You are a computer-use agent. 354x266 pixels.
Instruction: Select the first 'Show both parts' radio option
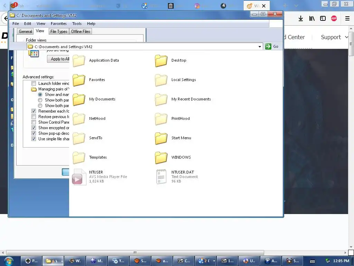[x=40, y=100]
